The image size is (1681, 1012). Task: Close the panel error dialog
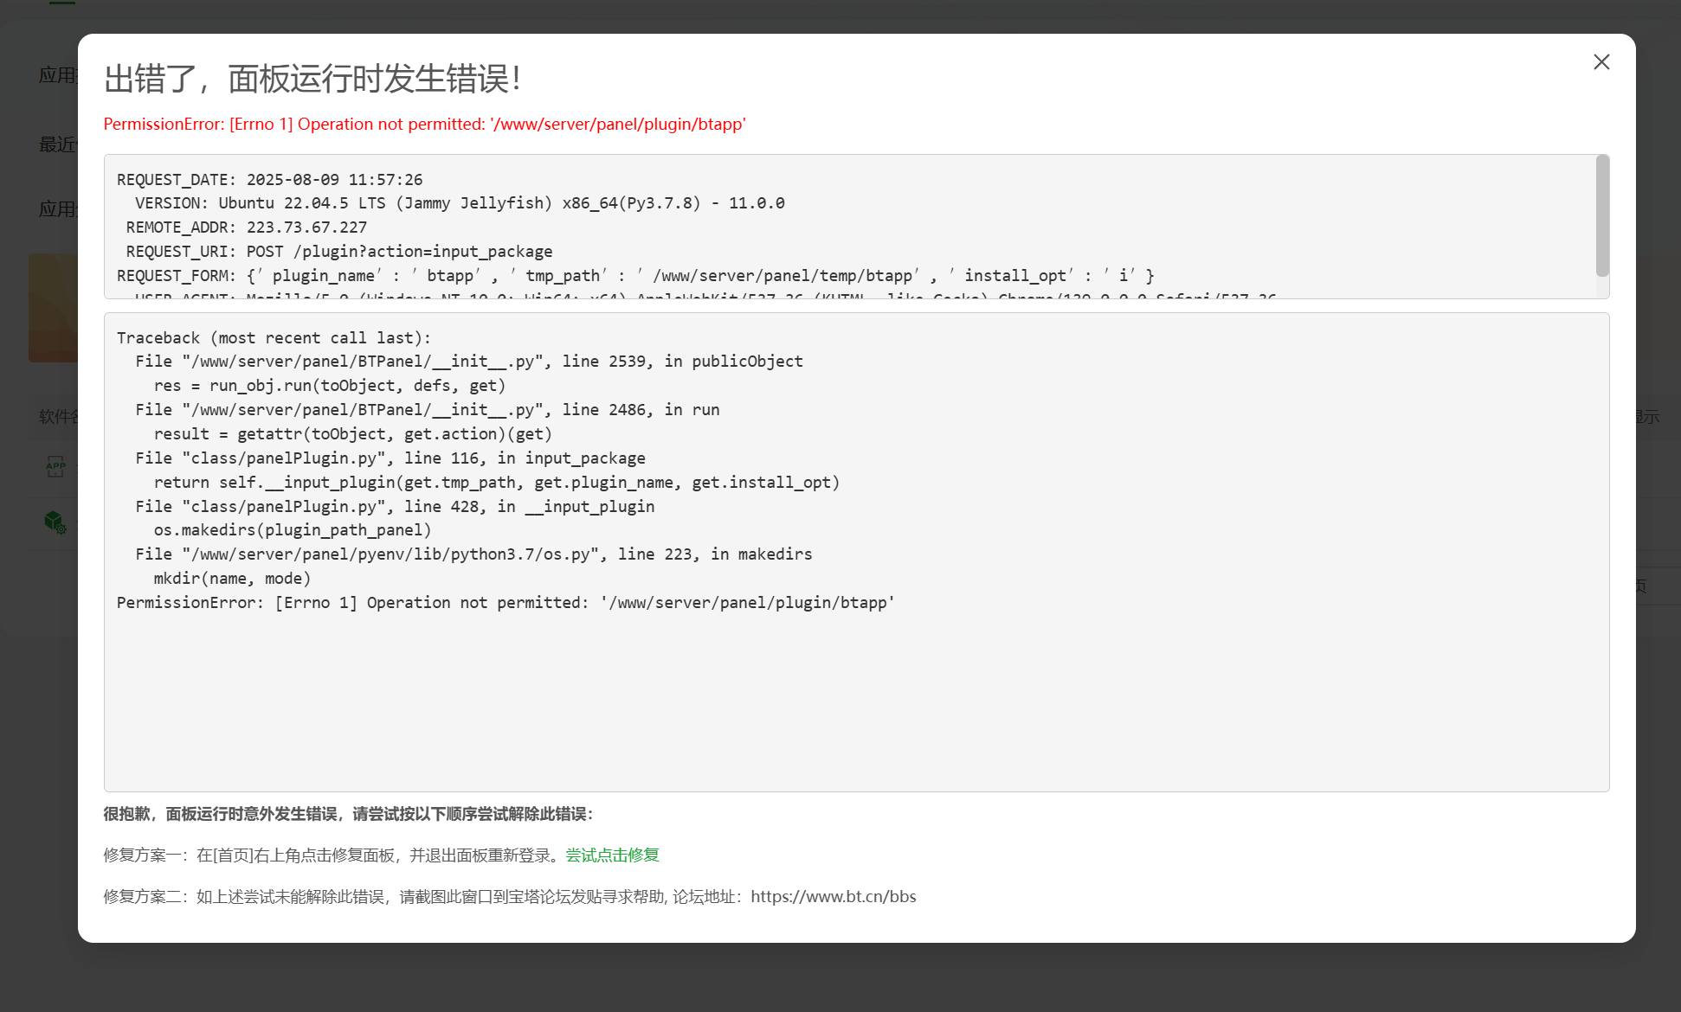pos(1601,62)
